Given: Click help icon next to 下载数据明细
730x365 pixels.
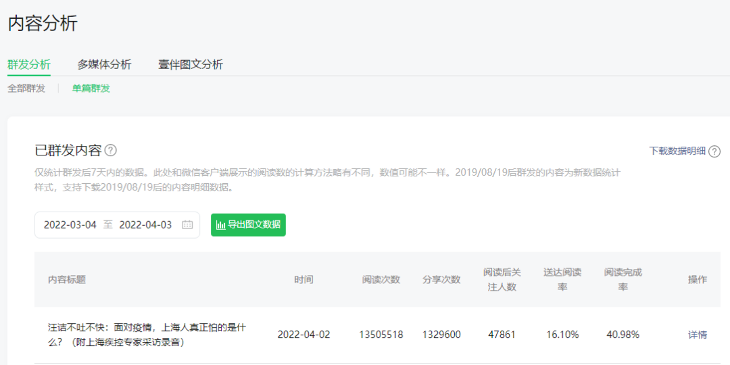Looking at the screenshot, I should (714, 151).
